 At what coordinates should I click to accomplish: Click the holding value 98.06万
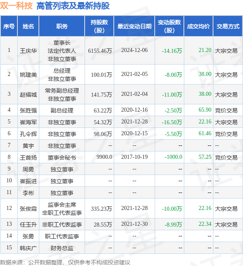[103, 134]
